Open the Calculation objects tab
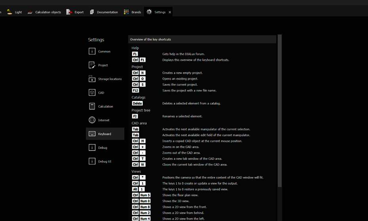 44,12
